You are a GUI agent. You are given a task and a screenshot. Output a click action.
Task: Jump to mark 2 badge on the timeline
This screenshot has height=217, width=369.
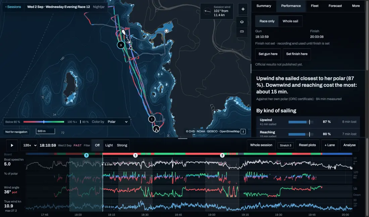[222, 155]
